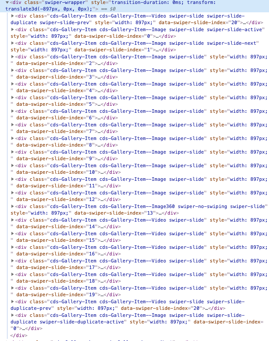The image size is (269, 341).
Task: Click the swiper-slide-duplicate-active class text
Action: pos(82,322)
